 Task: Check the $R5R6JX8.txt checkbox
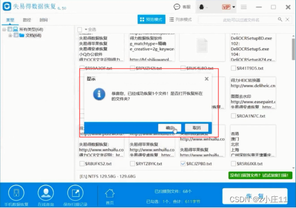pyautogui.click(x=233, y=164)
